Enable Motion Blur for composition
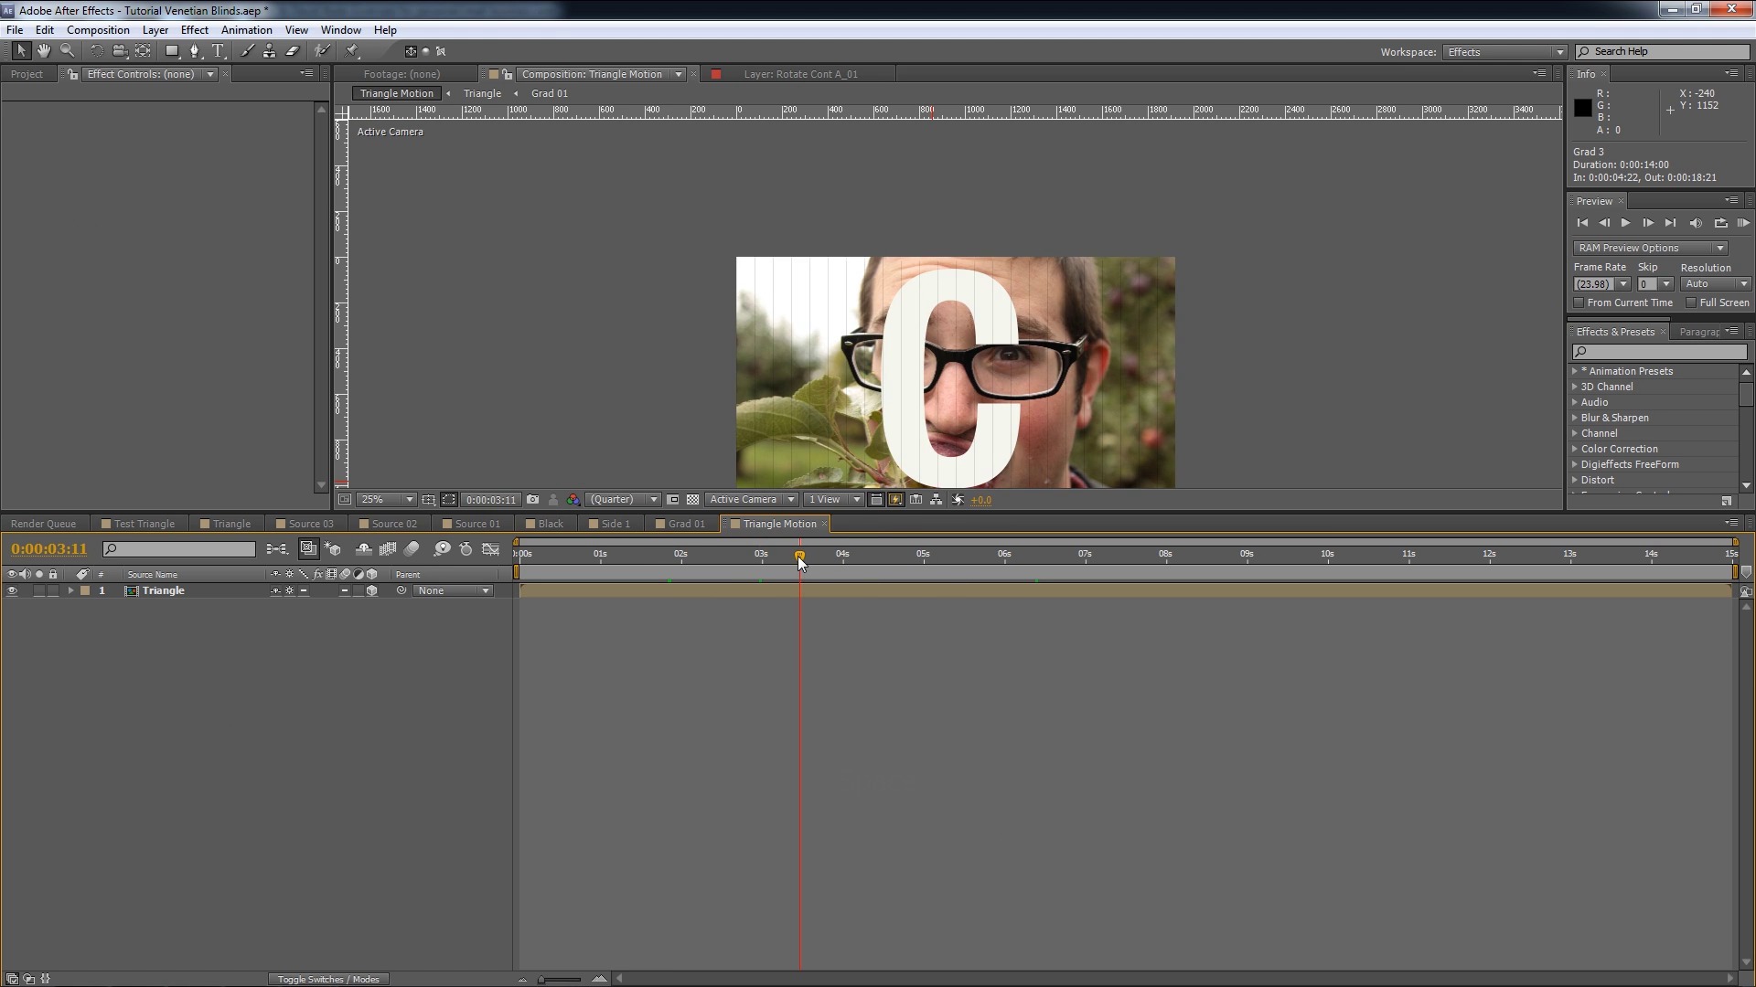 (412, 549)
